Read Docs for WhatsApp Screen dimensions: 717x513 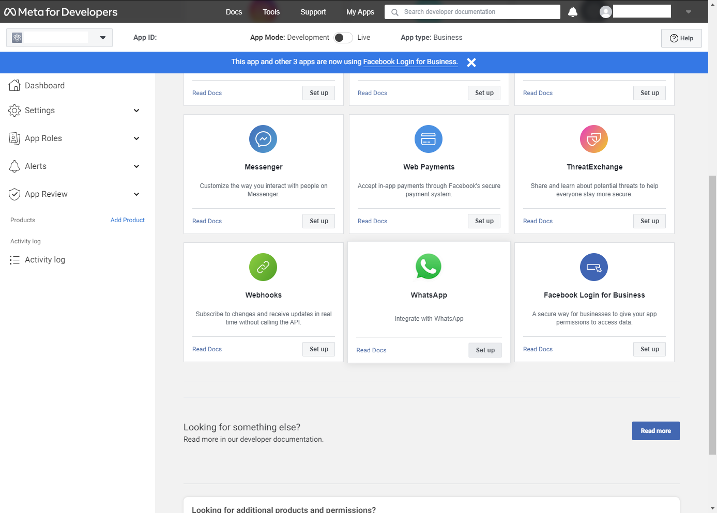[371, 350]
